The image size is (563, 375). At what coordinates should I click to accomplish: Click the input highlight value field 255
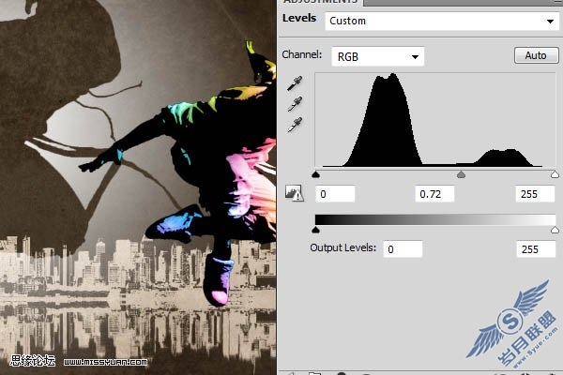coord(535,194)
